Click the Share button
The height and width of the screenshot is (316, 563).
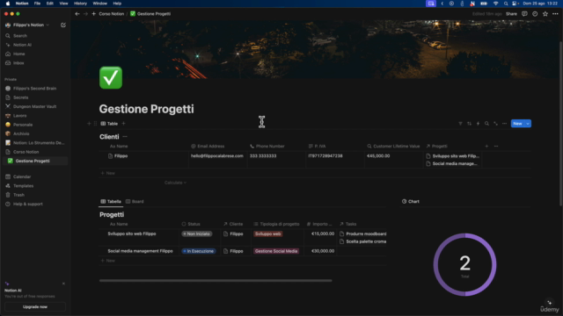tap(511, 14)
